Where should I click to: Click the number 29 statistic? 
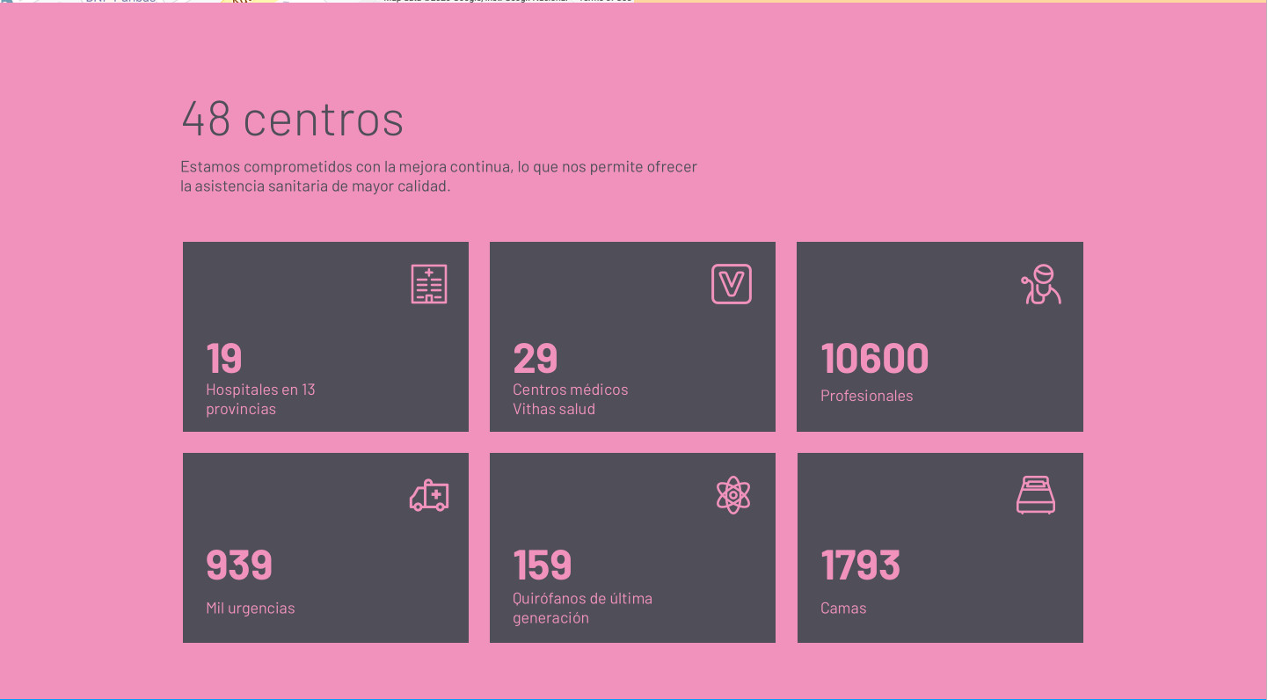(535, 359)
